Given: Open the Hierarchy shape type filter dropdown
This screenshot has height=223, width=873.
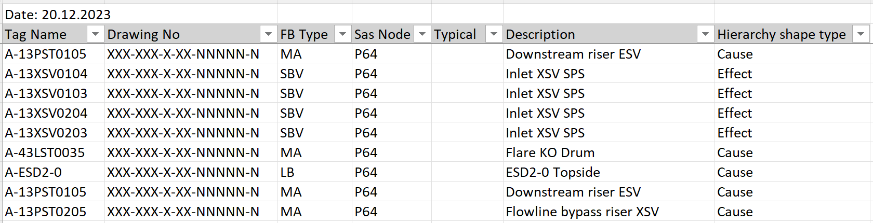Looking at the screenshot, I should pyautogui.click(x=861, y=34).
